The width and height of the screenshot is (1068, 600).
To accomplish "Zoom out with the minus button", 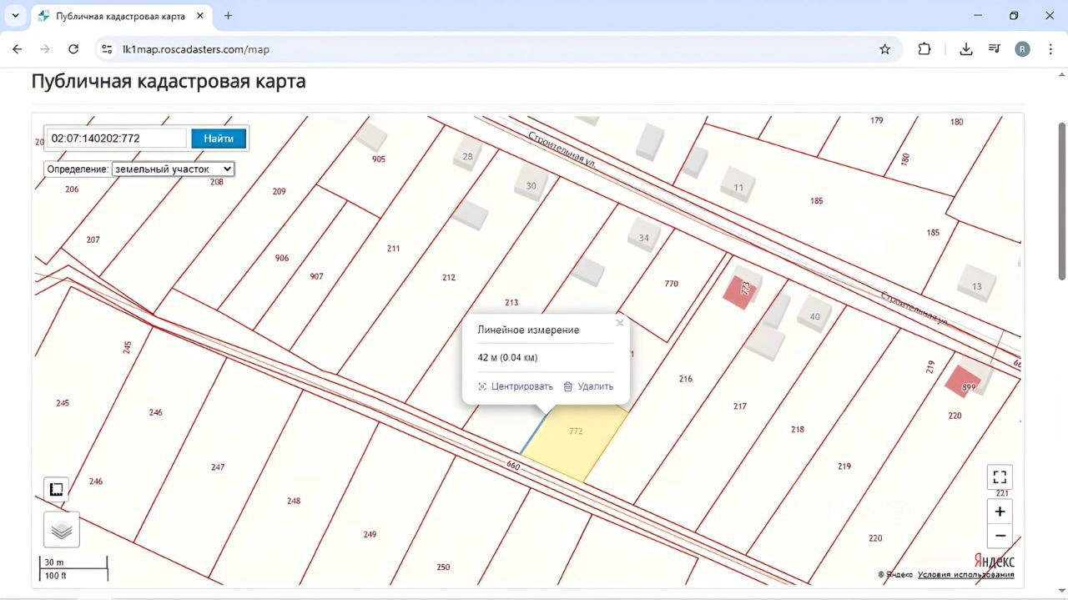I will coord(1000,536).
